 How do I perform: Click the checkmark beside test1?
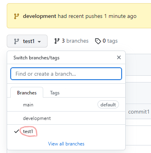coord(17,131)
